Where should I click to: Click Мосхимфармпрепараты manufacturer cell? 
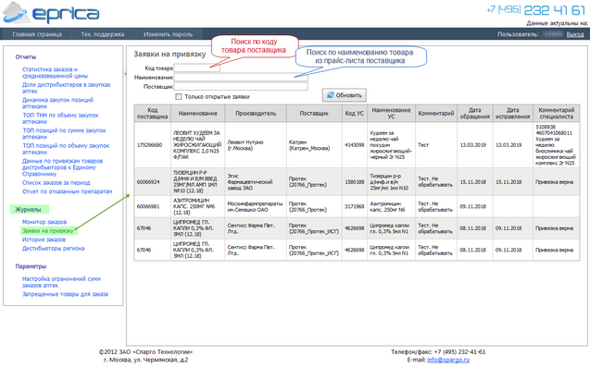coord(256,206)
